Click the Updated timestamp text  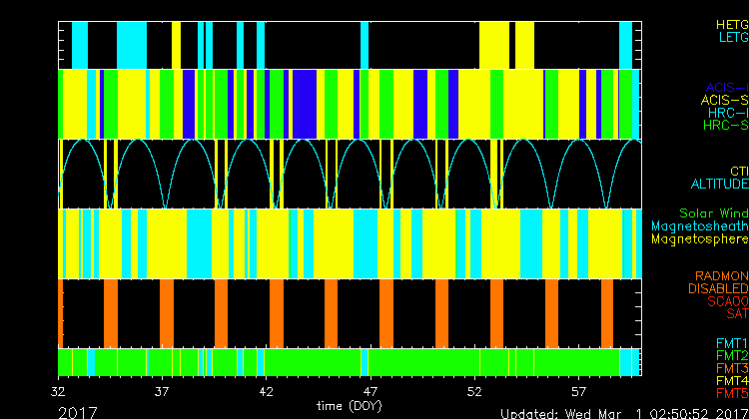(623, 412)
